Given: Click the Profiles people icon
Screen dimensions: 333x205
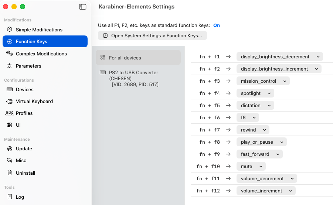Looking at the screenshot, I should point(10,113).
